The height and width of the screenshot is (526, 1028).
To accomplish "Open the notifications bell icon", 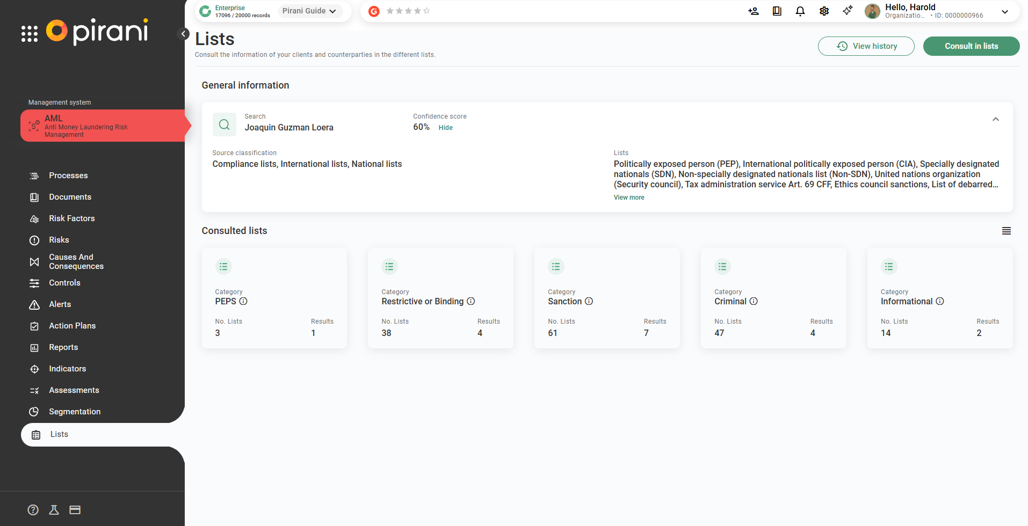I will coord(800,11).
